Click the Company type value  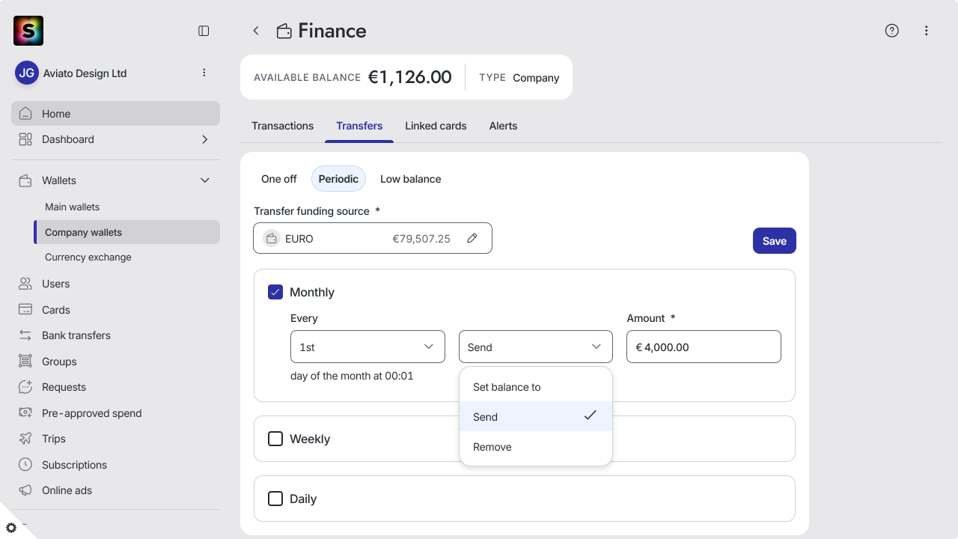[536, 78]
